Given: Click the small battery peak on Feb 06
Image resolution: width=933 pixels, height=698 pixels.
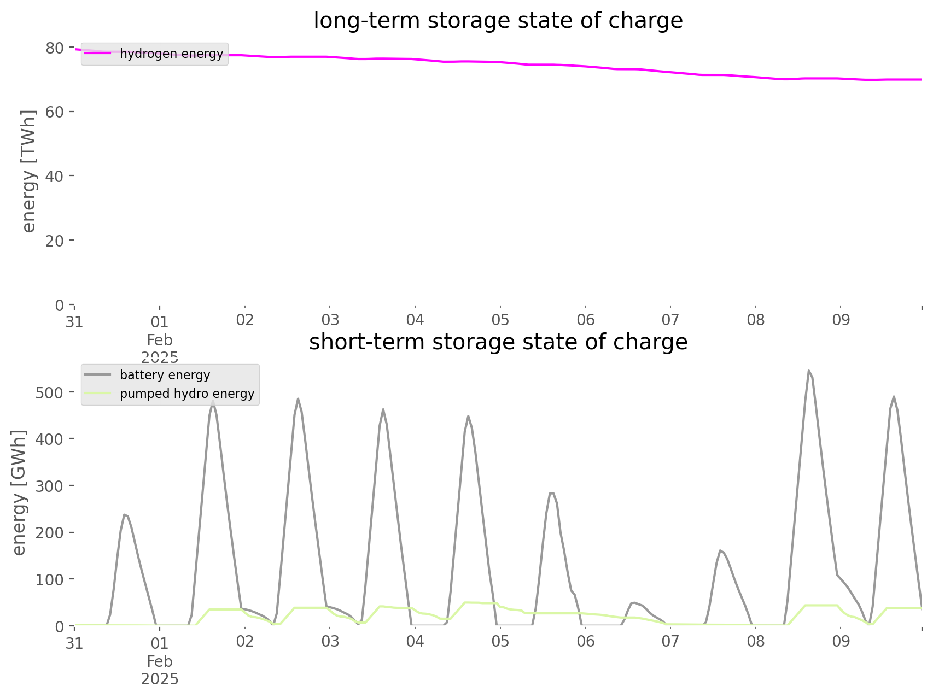Looking at the screenshot, I should pos(633,602).
